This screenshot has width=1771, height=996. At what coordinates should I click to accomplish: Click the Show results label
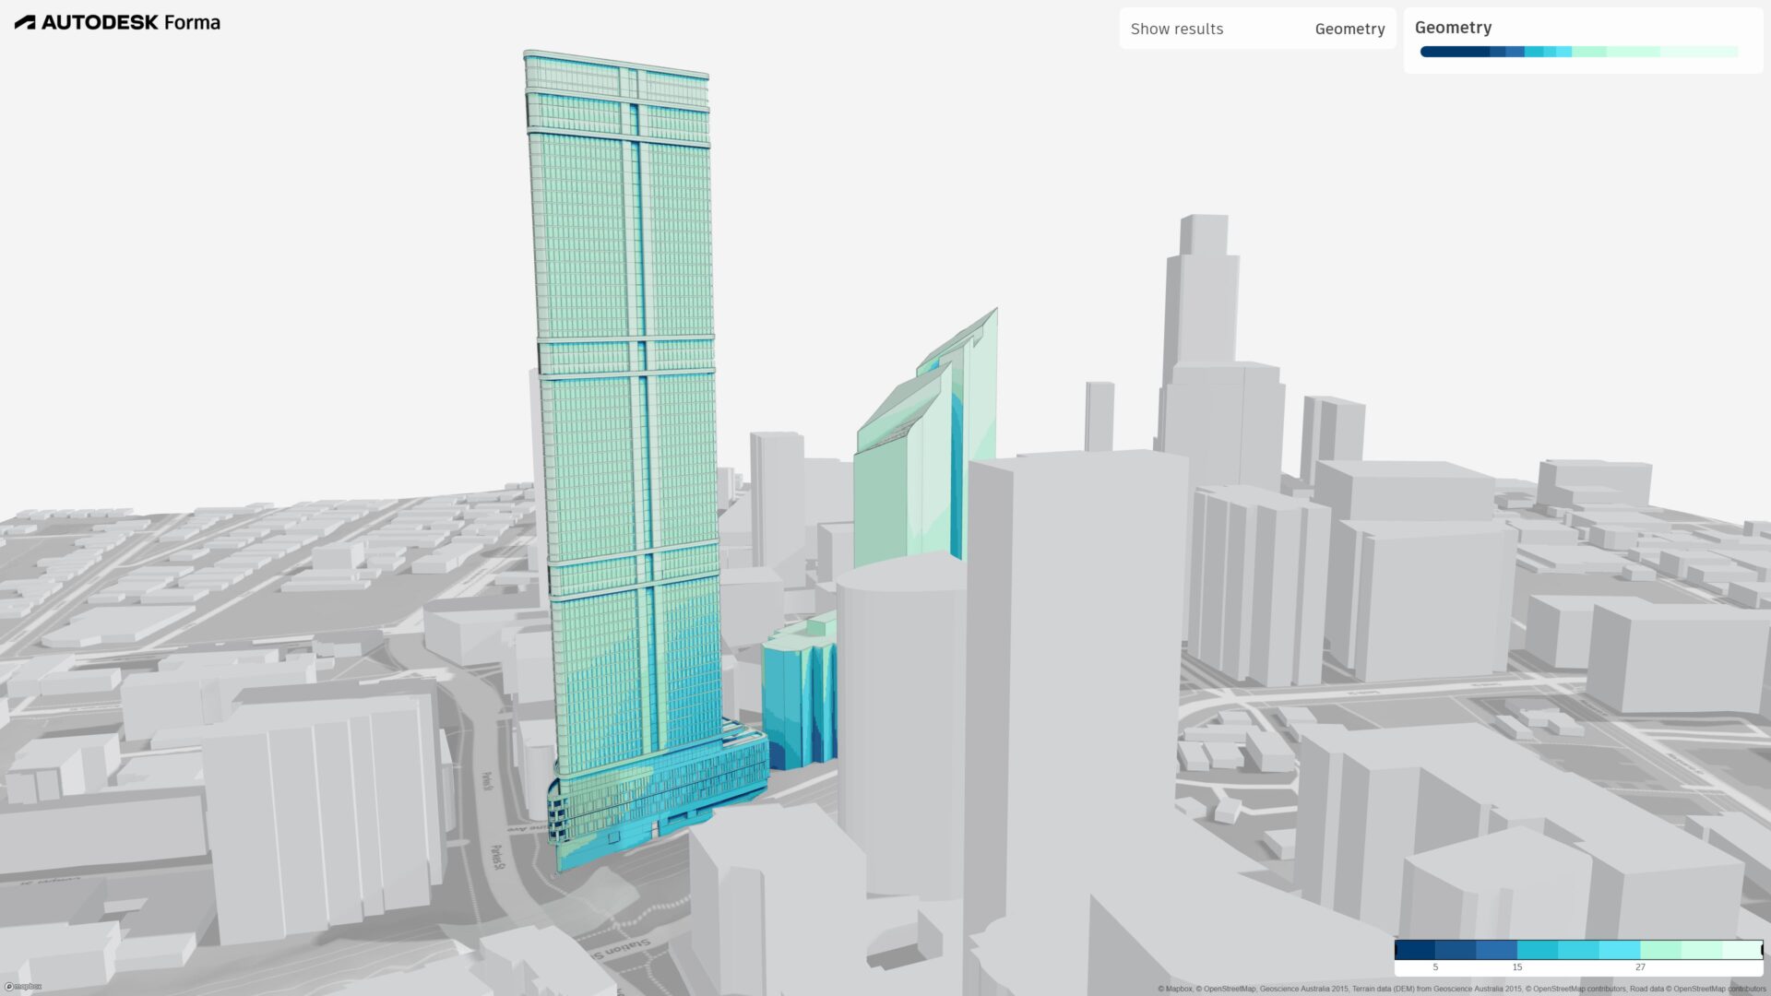pyautogui.click(x=1177, y=29)
